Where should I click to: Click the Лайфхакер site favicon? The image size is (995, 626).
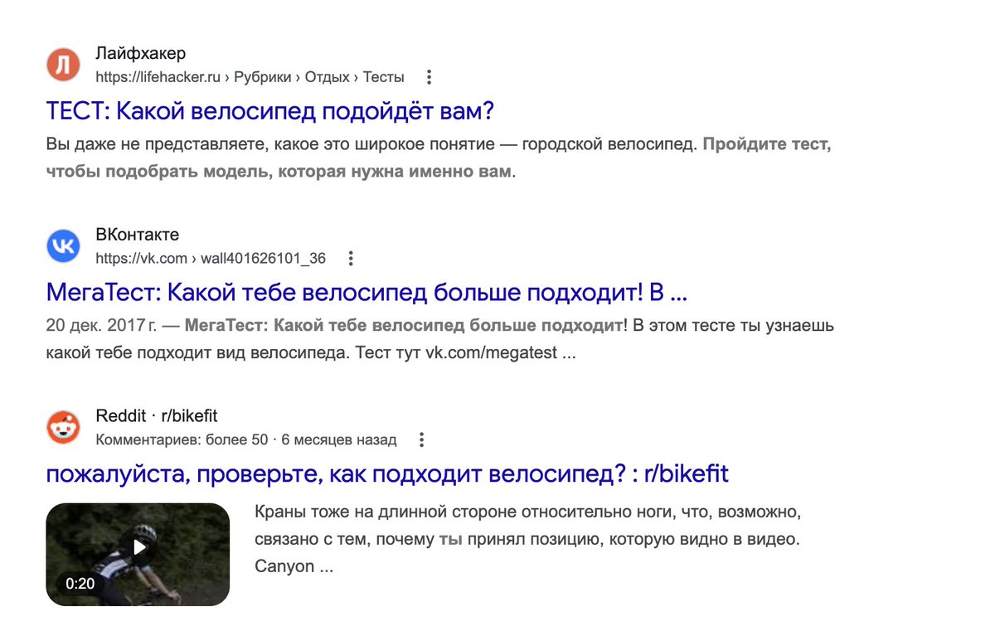63,65
